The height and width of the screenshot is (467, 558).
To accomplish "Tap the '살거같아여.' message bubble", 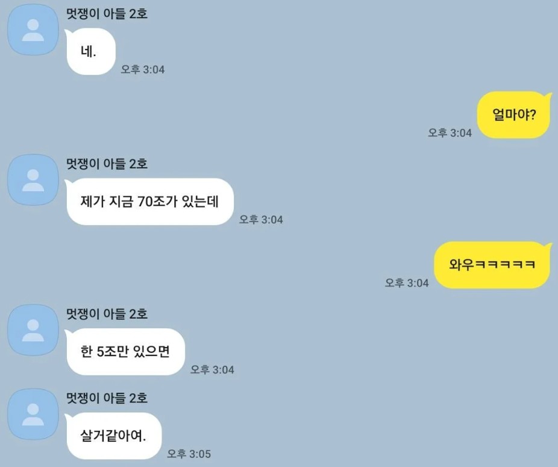I will click(113, 436).
